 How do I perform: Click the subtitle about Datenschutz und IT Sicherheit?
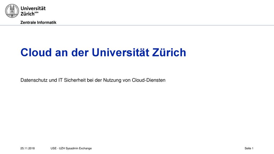(x=93, y=80)
